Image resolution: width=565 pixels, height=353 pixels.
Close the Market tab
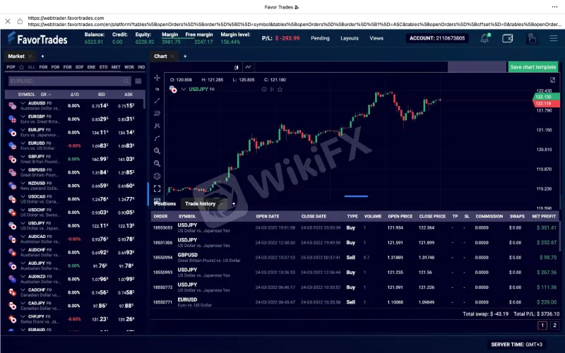[30, 56]
